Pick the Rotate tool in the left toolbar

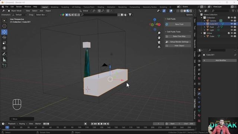[4, 37]
